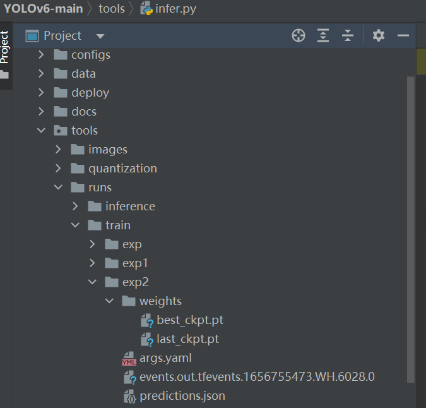Select the weights folder label
The image size is (426, 408).
[x=160, y=301]
